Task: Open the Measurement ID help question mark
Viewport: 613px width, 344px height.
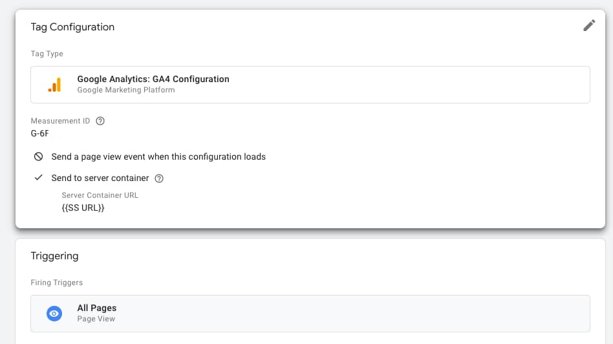Action: click(x=100, y=121)
